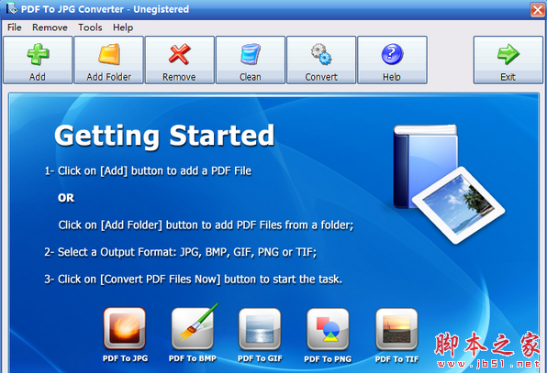This screenshot has height=373, width=547.
Task: Start conversion with the Convert gears button
Action: tap(321, 60)
